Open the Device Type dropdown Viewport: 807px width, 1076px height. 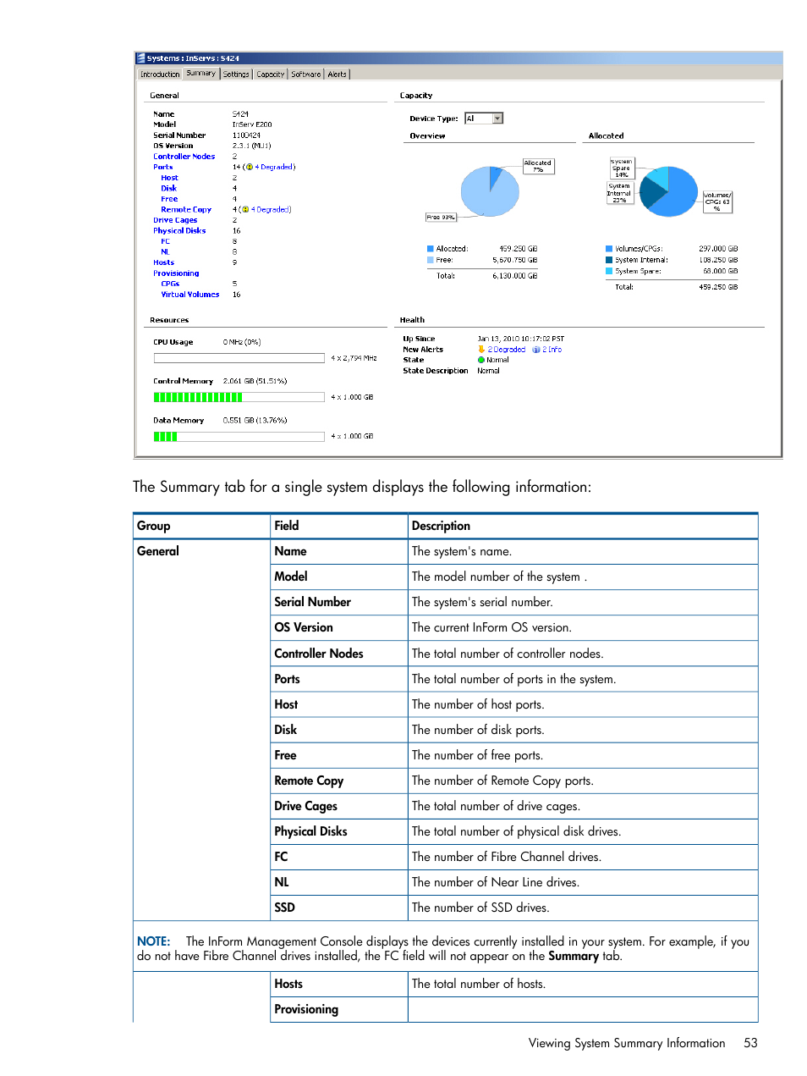click(x=498, y=119)
